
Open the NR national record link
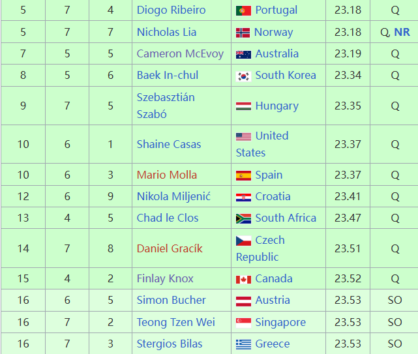point(402,32)
